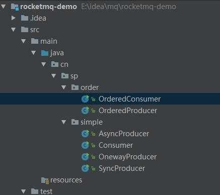Screen dimensions: 220x195
Task: Collapse the test folder arrow
Action: pos(24,191)
